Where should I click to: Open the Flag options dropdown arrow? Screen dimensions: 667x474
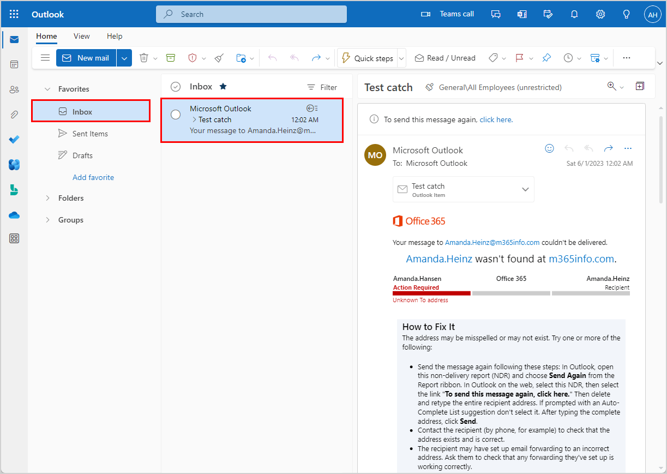click(x=531, y=58)
